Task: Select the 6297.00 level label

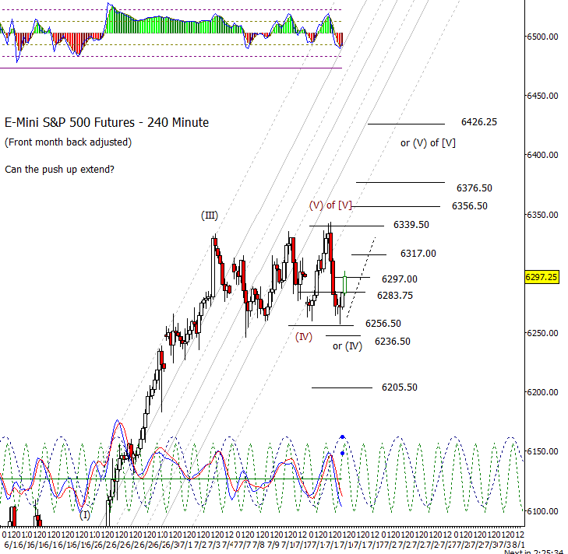Action: pyautogui.click(x=399, y=279)
